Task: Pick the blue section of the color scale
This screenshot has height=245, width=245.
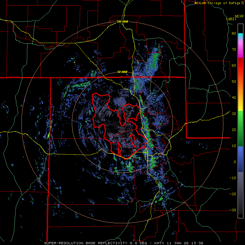Action: coord(240,159)
